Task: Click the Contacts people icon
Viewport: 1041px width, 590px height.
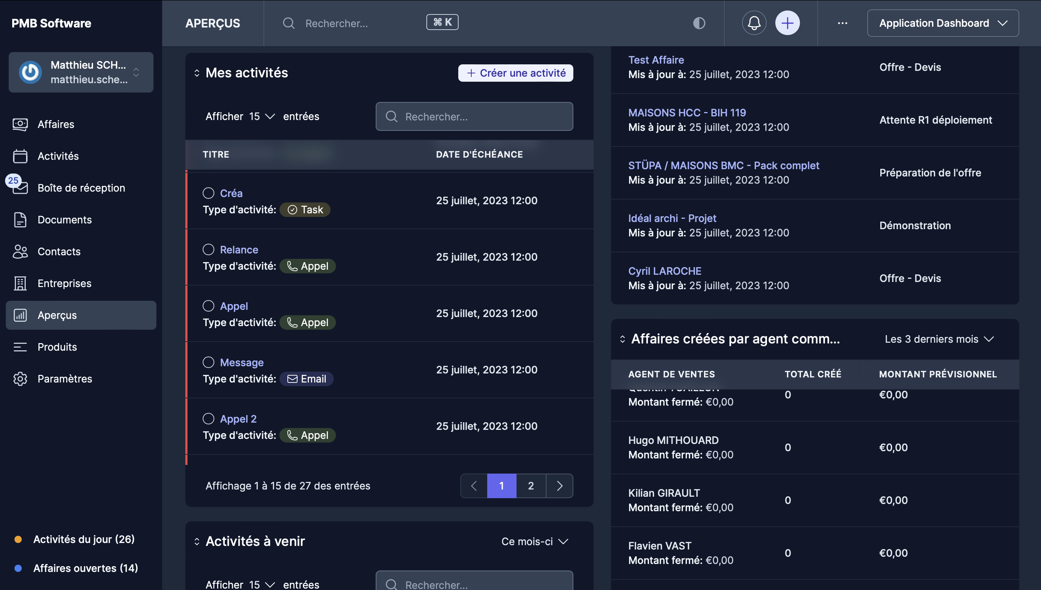Action: coord(20,251)
